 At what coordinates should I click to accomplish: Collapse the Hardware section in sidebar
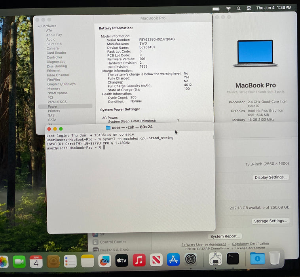[x=39, y=26]
